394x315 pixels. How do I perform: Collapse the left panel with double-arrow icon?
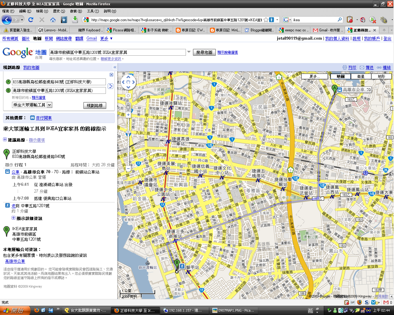point(115,67)
